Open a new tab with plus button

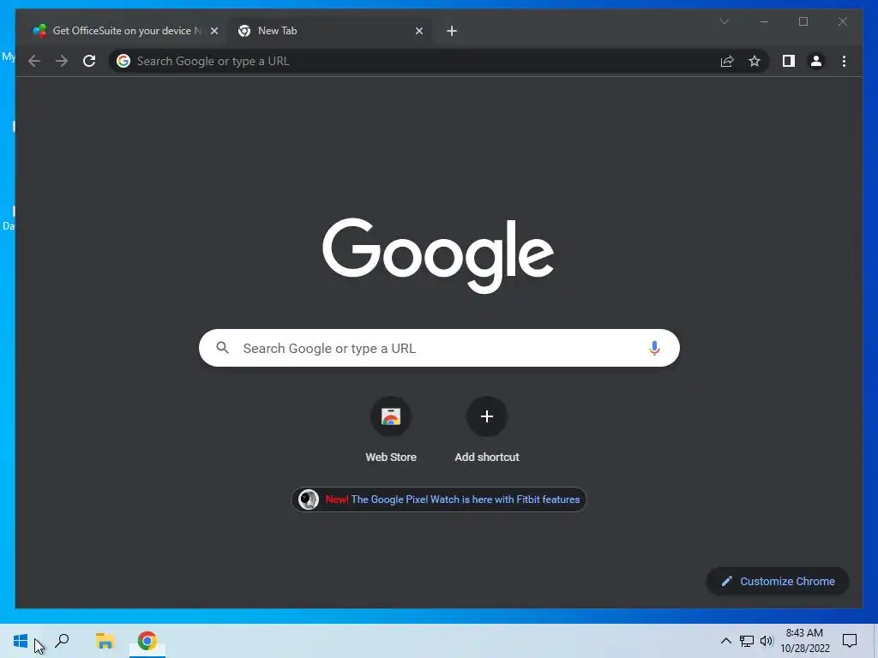click(452, 31)
